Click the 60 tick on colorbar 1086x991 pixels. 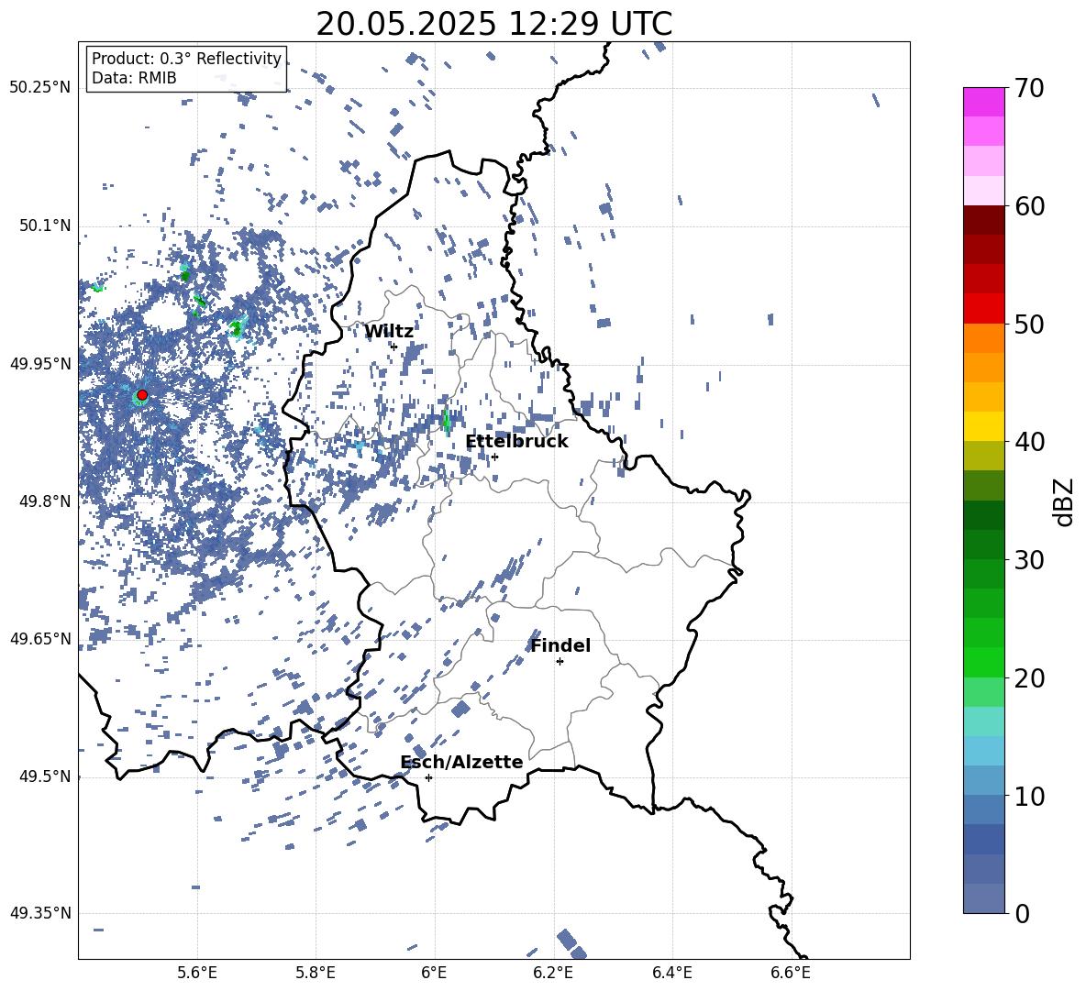click(1030, 206)
